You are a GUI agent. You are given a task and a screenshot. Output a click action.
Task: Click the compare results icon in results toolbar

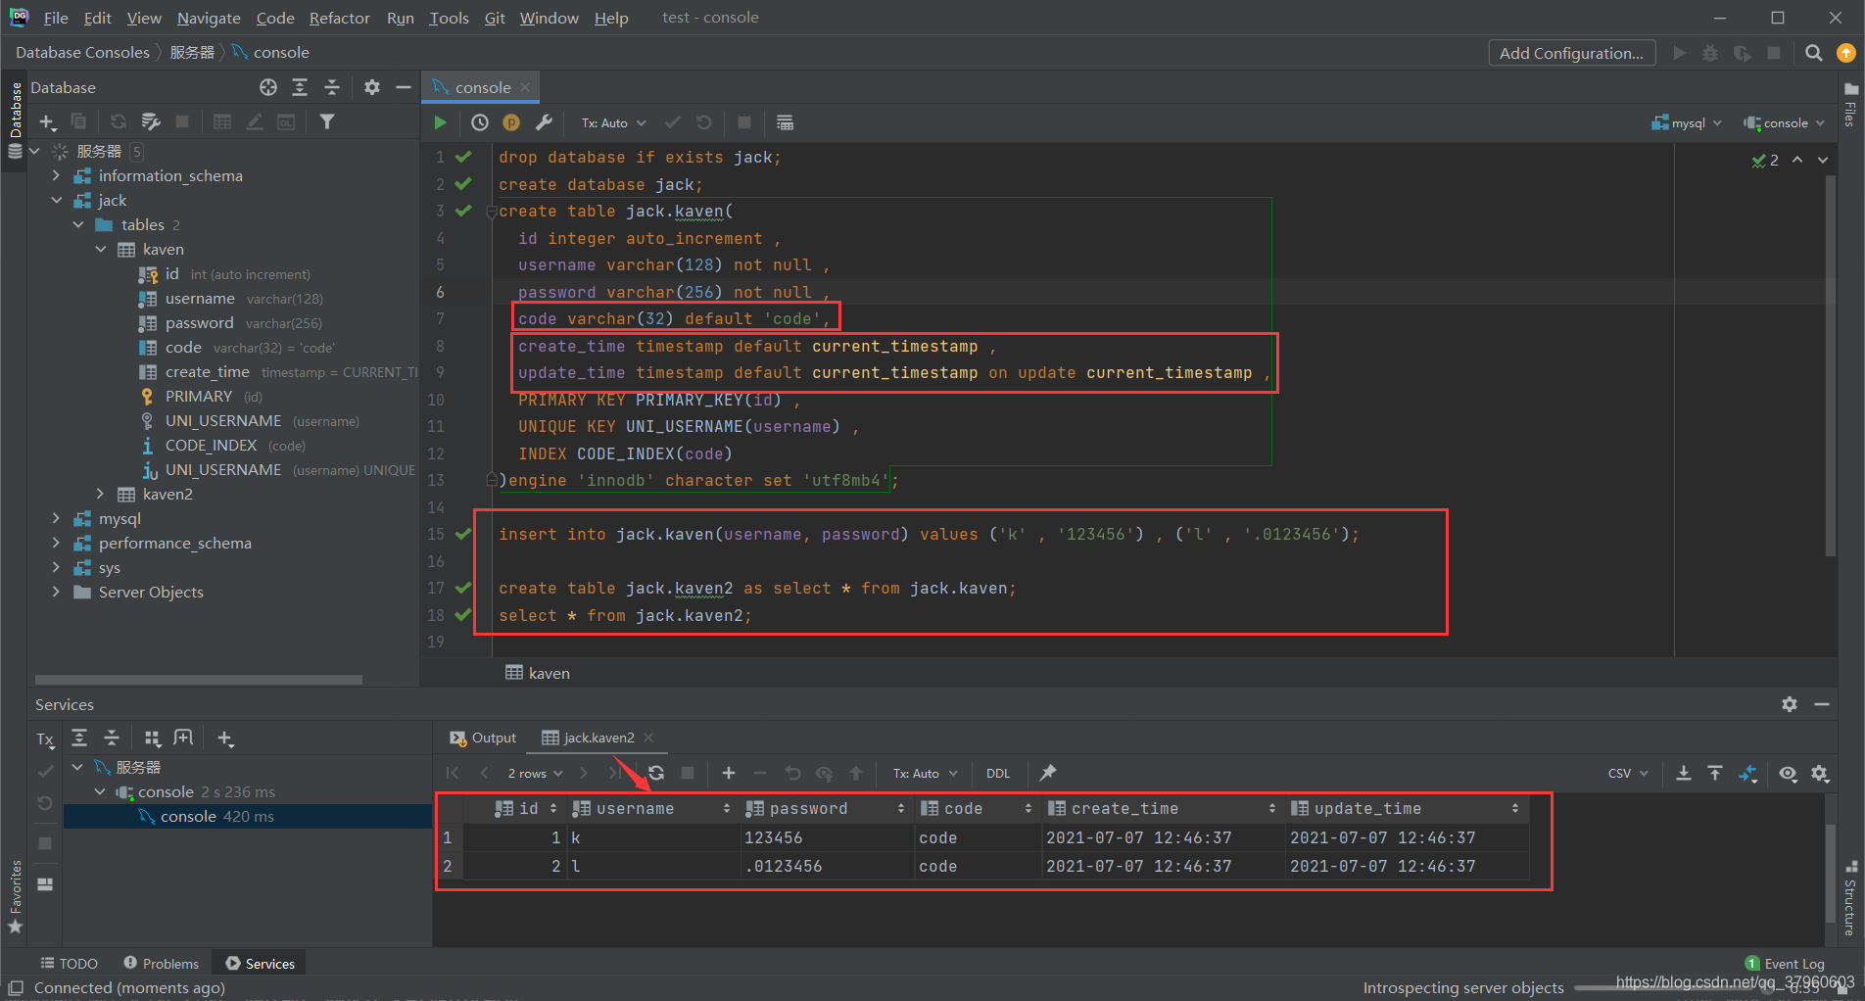pyautogui.click(x=1748, y=773)
